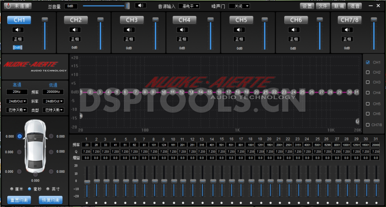386x207 pixels.
Task: Open the 联调 menu
Action: [x=339, y=6]
